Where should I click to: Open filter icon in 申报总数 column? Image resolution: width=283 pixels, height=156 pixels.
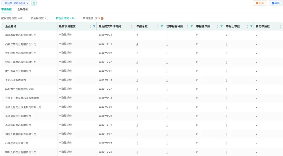pyautogui.click(x=162, y=26)
